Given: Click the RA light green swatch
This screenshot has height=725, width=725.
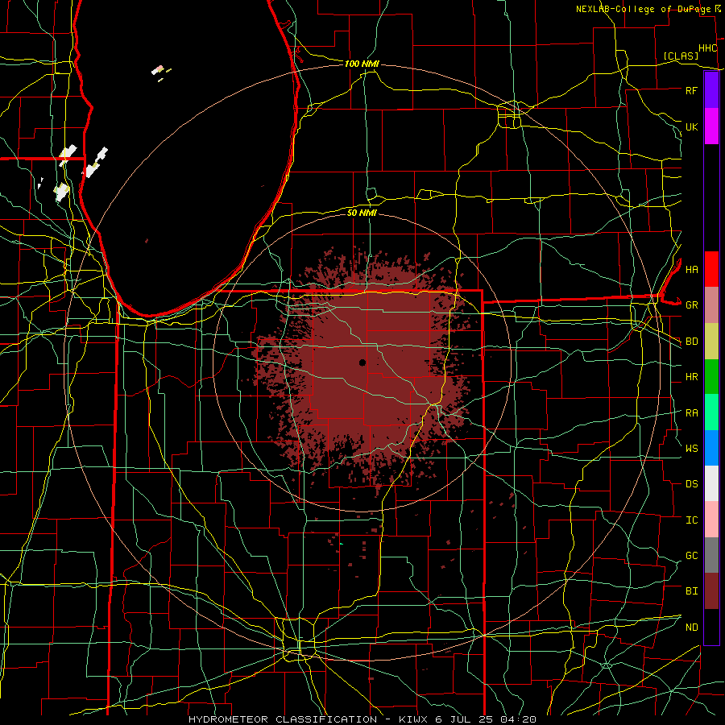Looking at the screenshot, I should click(711, 412).
